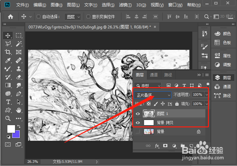
Task: Open the 窗口(W) menu
Action: [175, 5]
